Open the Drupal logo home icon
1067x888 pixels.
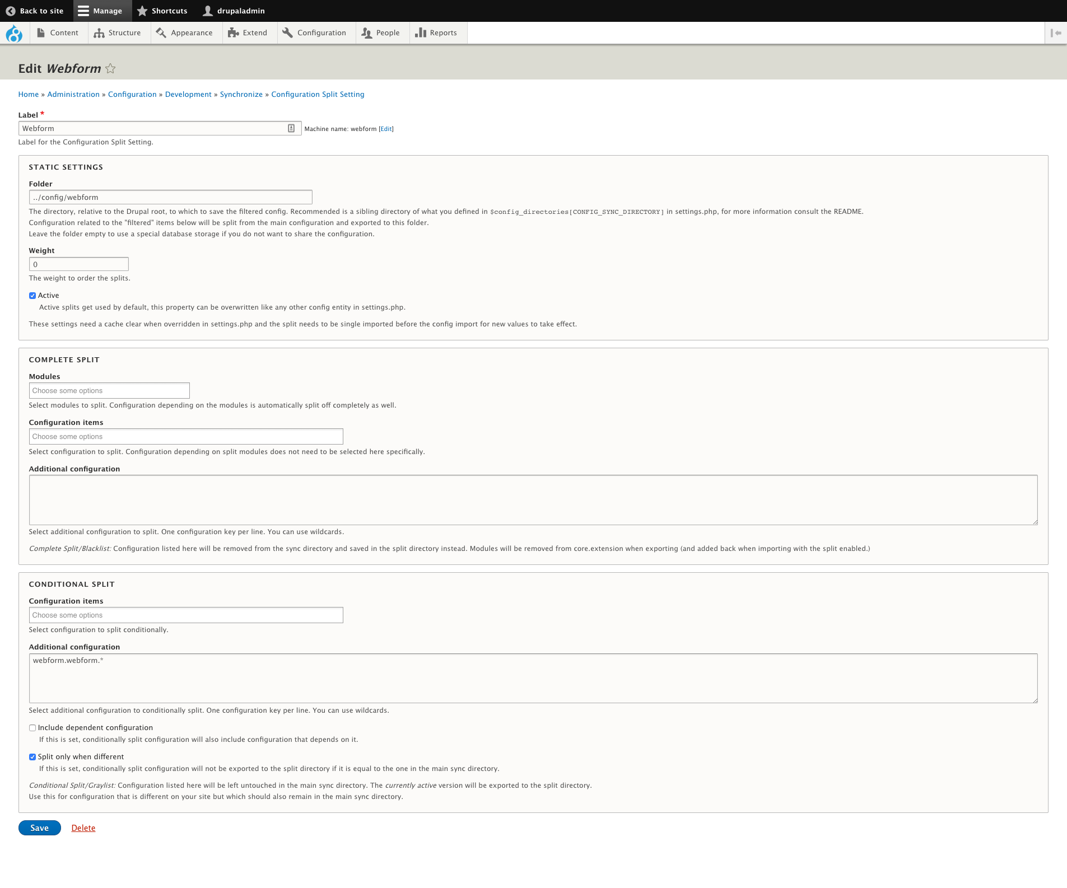point(14,33)
